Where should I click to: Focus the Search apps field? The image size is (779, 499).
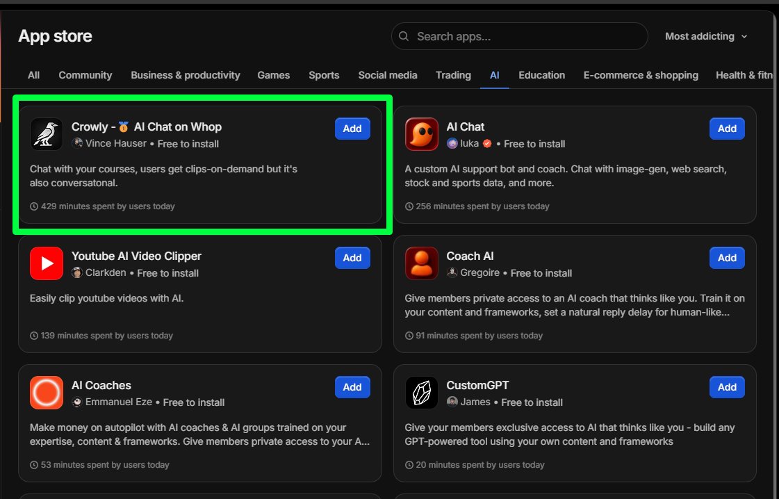click(x=519, y=36)
